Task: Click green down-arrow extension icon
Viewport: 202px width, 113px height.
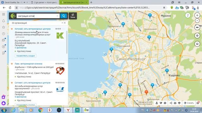Action: point(172,8)
